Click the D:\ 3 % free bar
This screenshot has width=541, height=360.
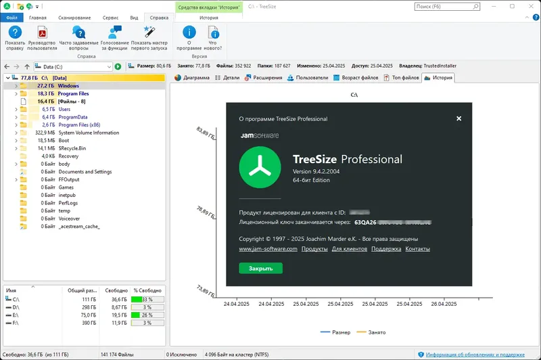pos(147,307)
